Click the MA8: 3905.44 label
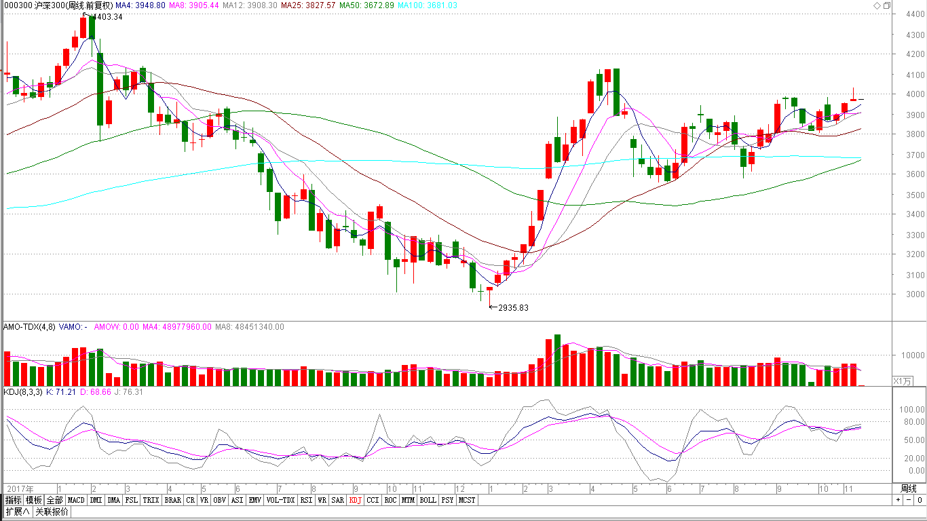927x521 pixels. 195,5
